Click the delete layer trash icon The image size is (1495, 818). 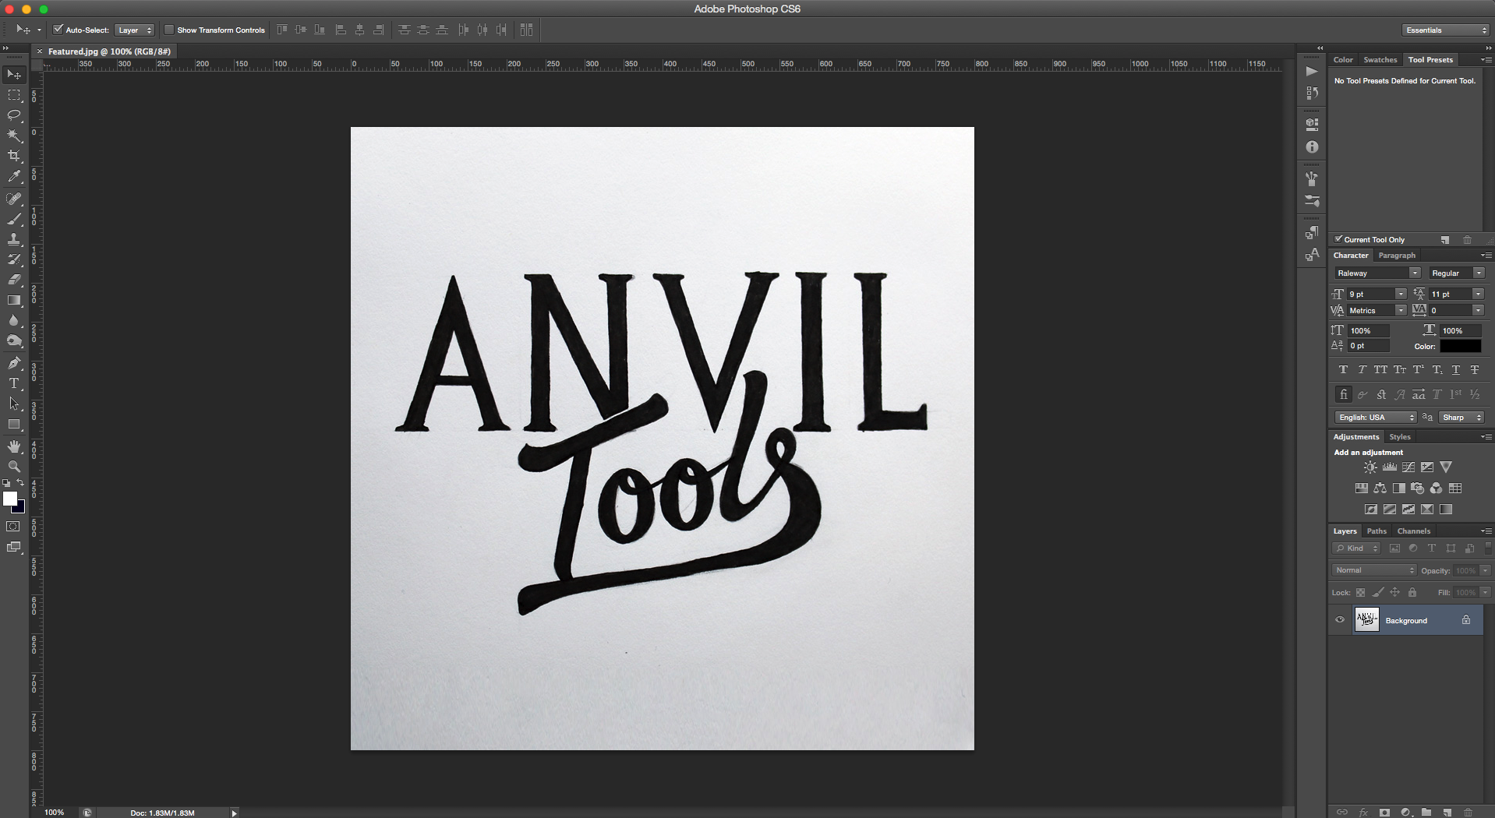click(1468, 812)
